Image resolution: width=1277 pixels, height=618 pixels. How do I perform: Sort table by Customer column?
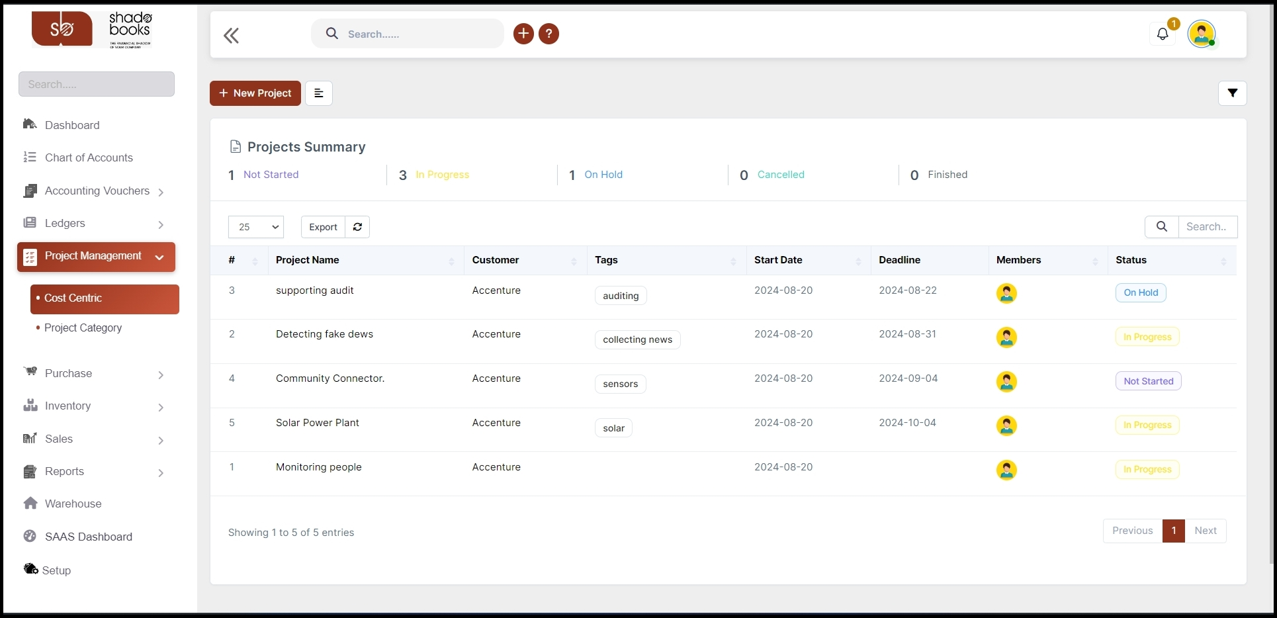525,260
